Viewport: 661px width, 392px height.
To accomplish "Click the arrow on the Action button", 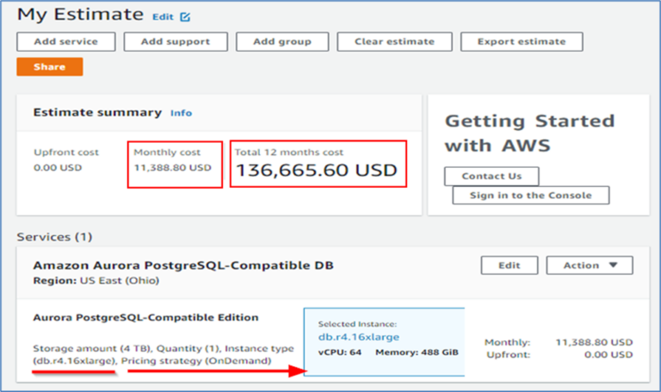I will [x=614, y=265].
